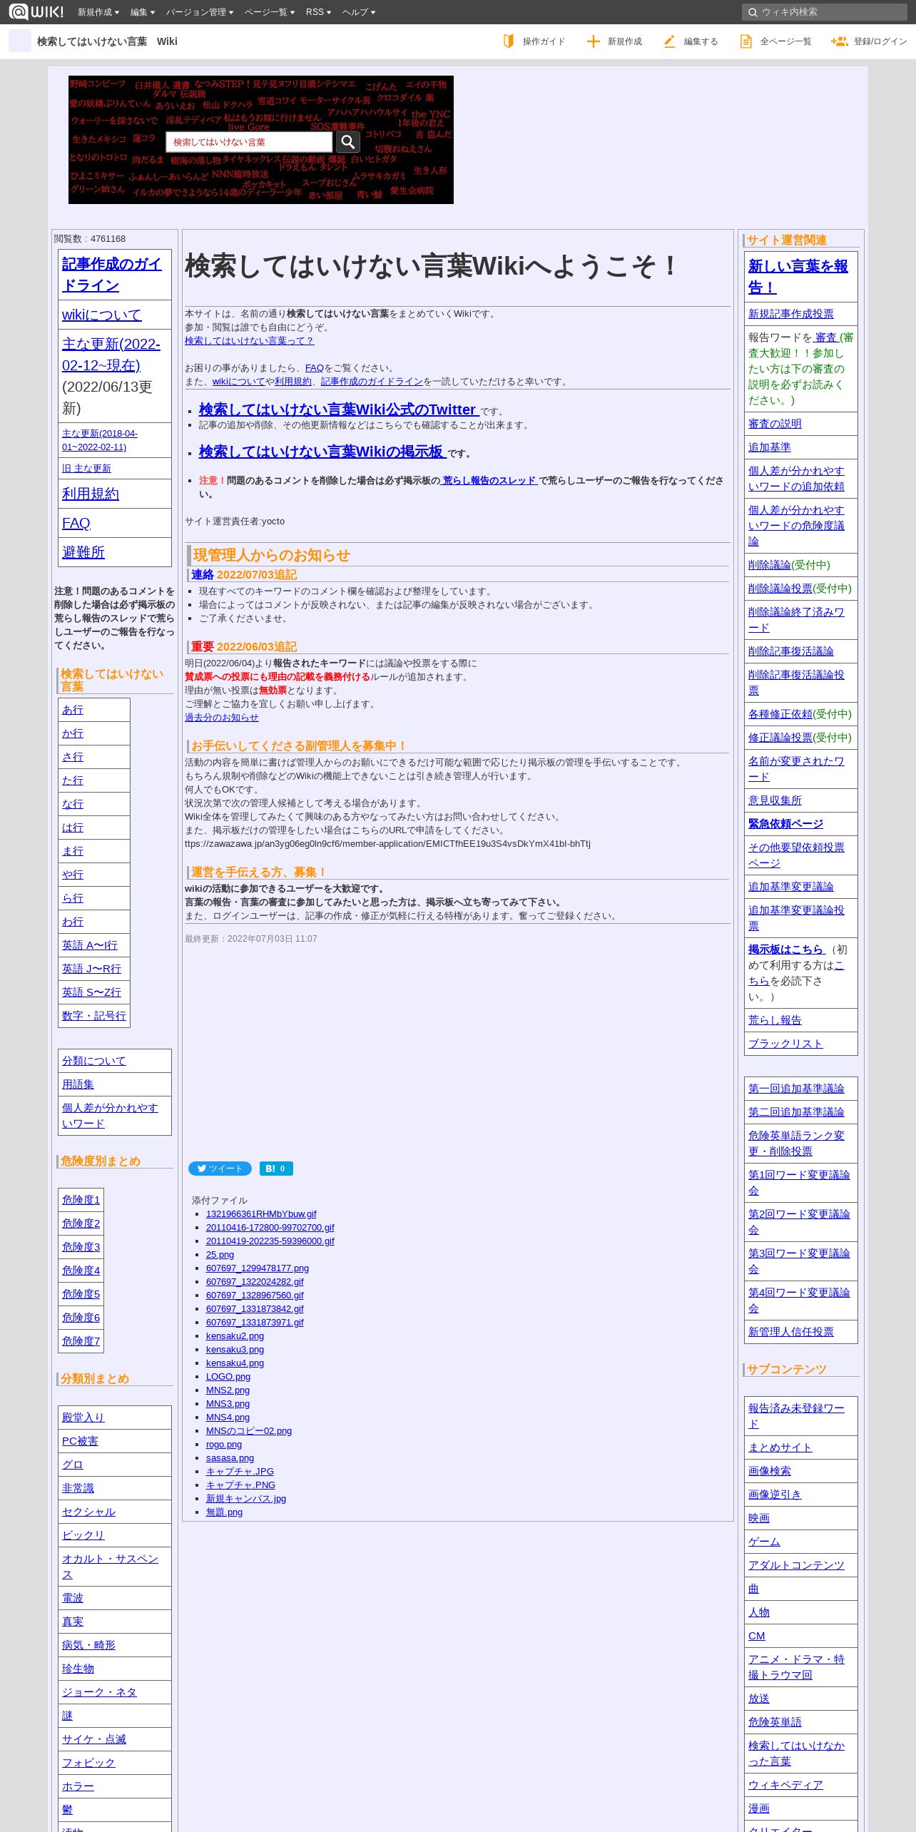916x1832 pixels.
Task: Open the バージョン管理 dropdown
Action: pyautogui.click(x=200, y=12)
